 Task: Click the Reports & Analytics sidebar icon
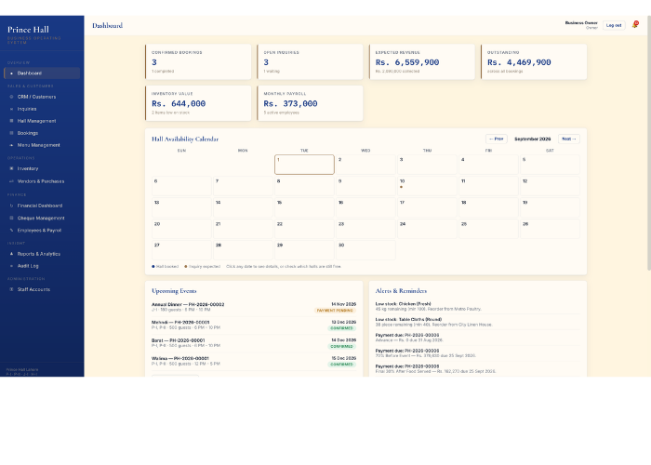pos(11,254)
